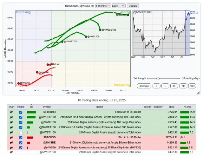Click $BTCUSD endpoint dot on the graph
This screenshot has width=203, height=156.
[x=18, y=83]
